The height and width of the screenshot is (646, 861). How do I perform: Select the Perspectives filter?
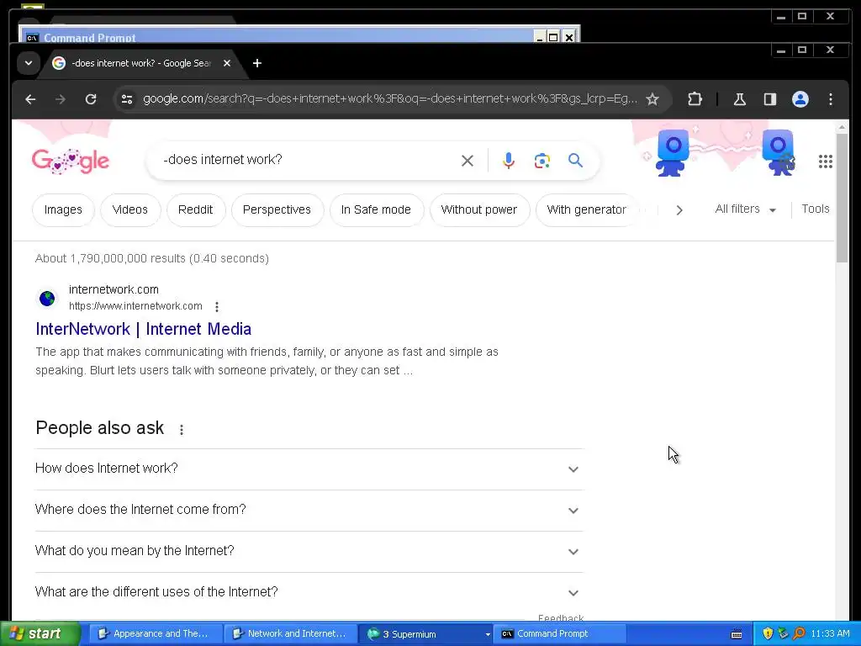pyautogui.click(x=277, y=209)
